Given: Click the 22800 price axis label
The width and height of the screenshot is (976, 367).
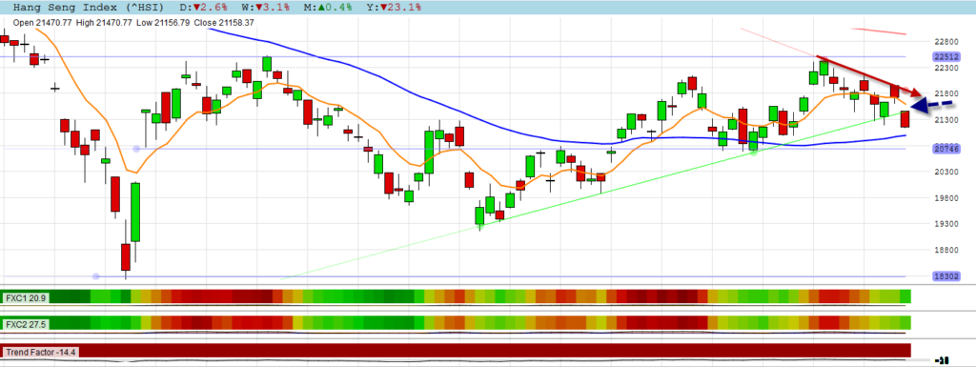Looking at the screenshot, I should tap(945, 42).
